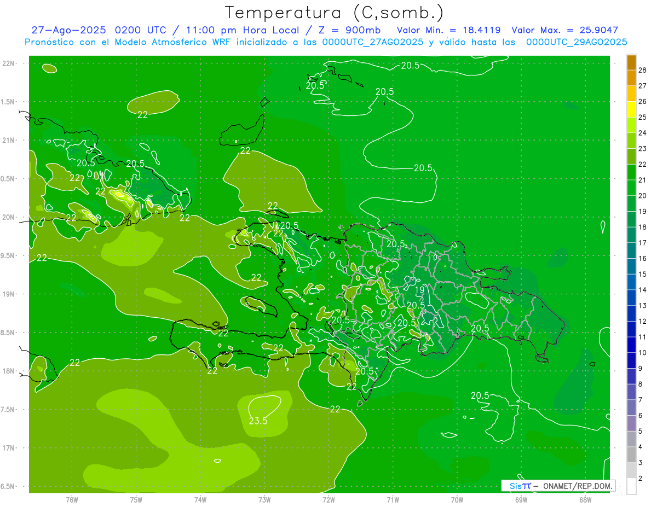Click the 6.5N latitude axis label
657x507 pixels.
[x=9, y=486]
